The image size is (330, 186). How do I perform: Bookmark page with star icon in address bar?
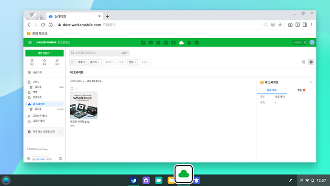pos(280,25)
